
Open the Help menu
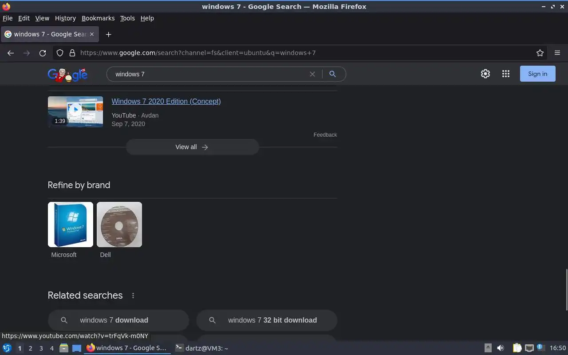click(147, 18)
